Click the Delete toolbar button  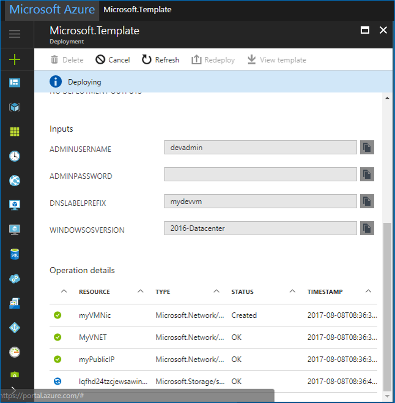click(67, 60)
